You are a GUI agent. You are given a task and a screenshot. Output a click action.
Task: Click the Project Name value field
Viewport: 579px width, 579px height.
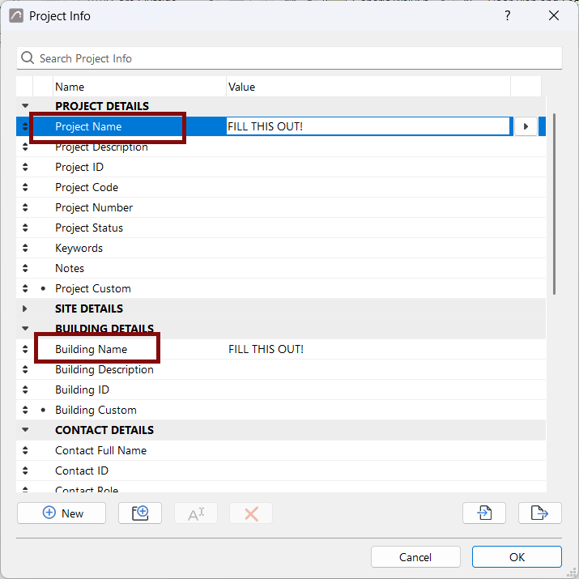[x=368, y=126]
